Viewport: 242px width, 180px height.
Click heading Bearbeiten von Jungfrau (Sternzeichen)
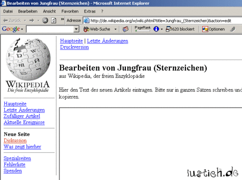click(x=133, y=68)
